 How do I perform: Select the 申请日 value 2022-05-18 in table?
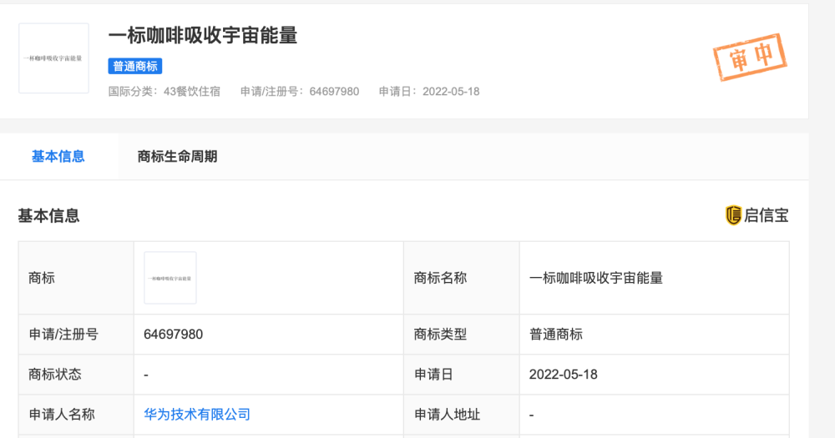(x=564, y=374)
